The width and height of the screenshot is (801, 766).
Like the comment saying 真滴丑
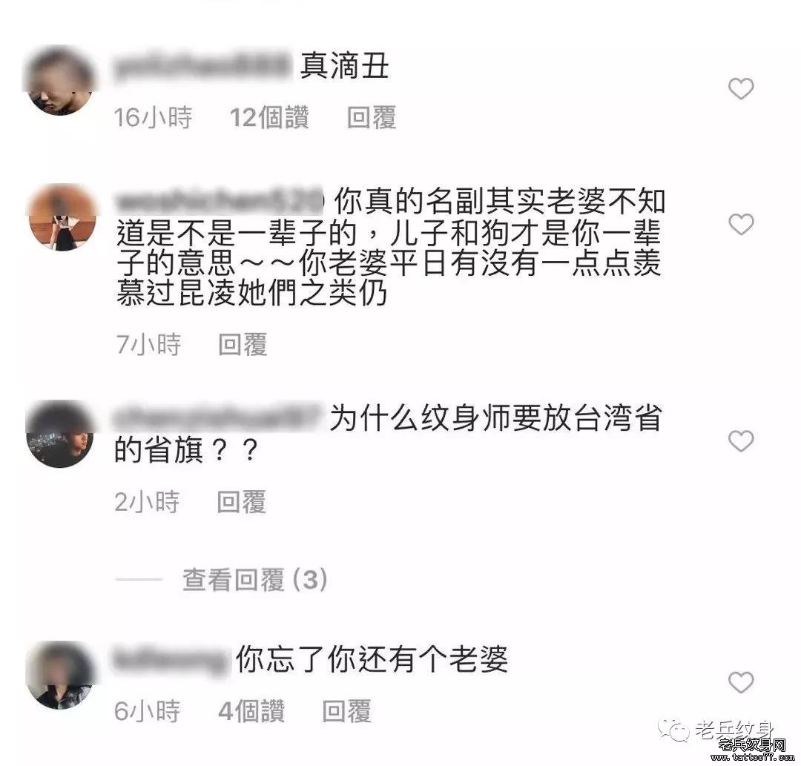pyautogui.click(x=741, y=89)
